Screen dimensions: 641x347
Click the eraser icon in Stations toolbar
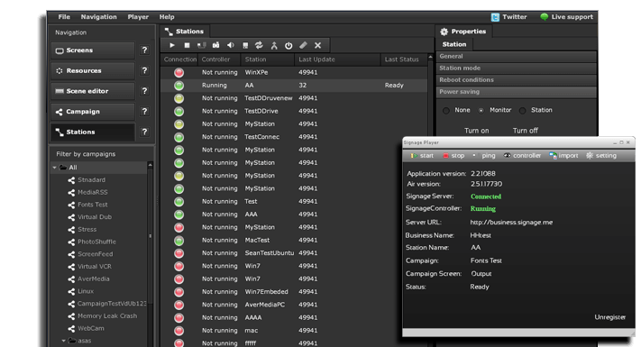[303, 45]
